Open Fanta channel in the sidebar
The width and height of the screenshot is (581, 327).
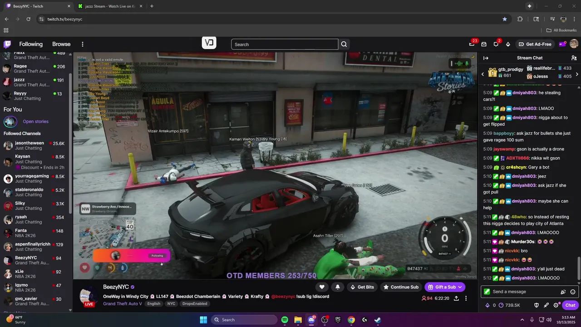pos(36,233)
